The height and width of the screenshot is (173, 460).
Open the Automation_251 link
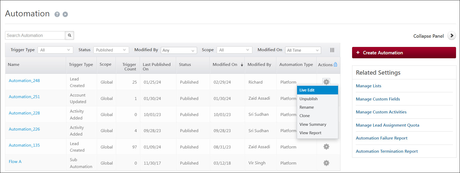click(24, 97)
